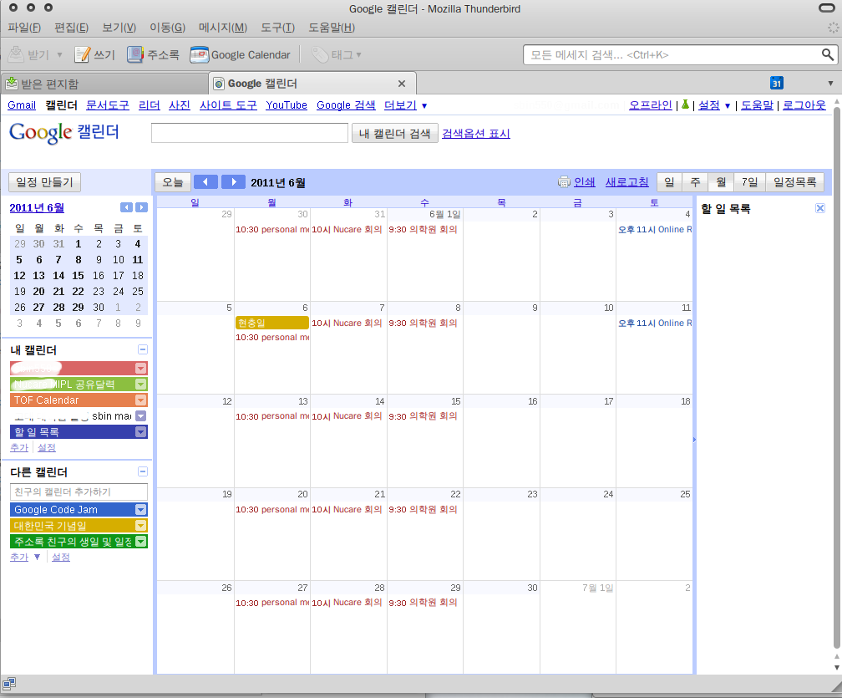Click the activity spinner icon at the menu bar end
The height and width of the screenshot is (698, 842).
(833, 27)
